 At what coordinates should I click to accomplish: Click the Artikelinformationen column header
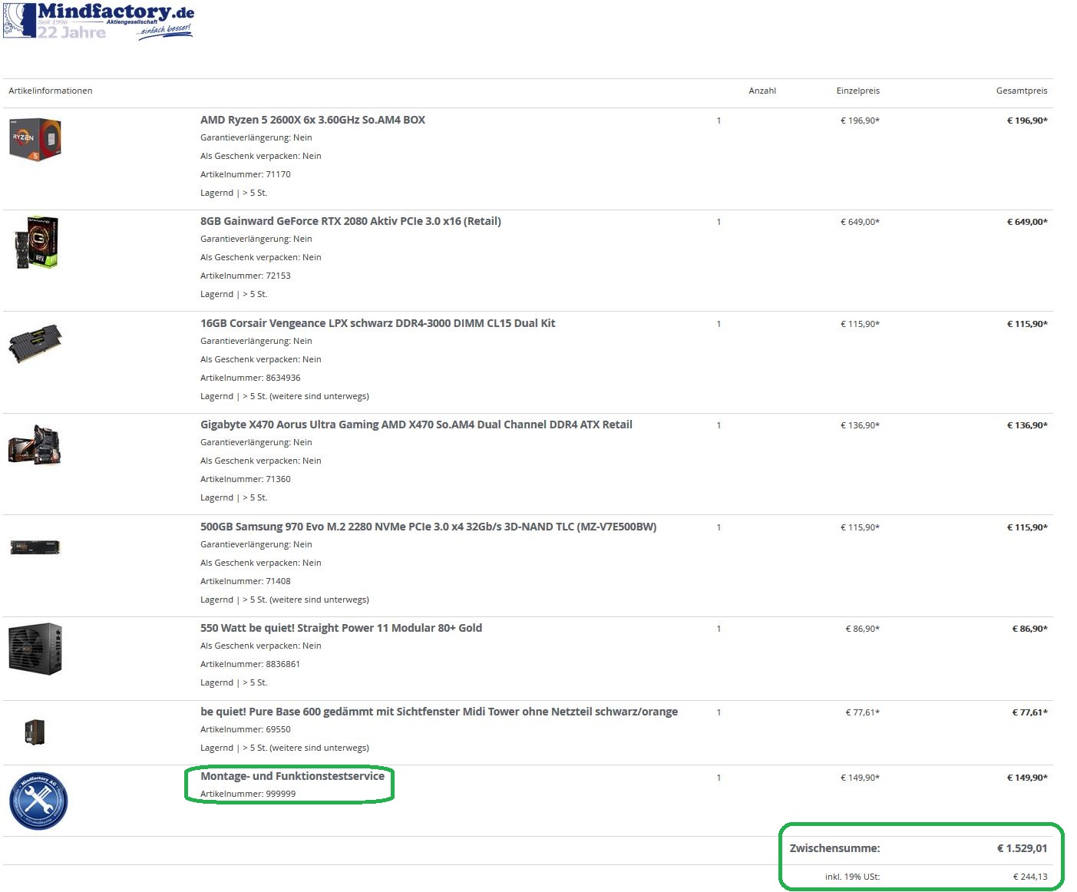[51, 91]
